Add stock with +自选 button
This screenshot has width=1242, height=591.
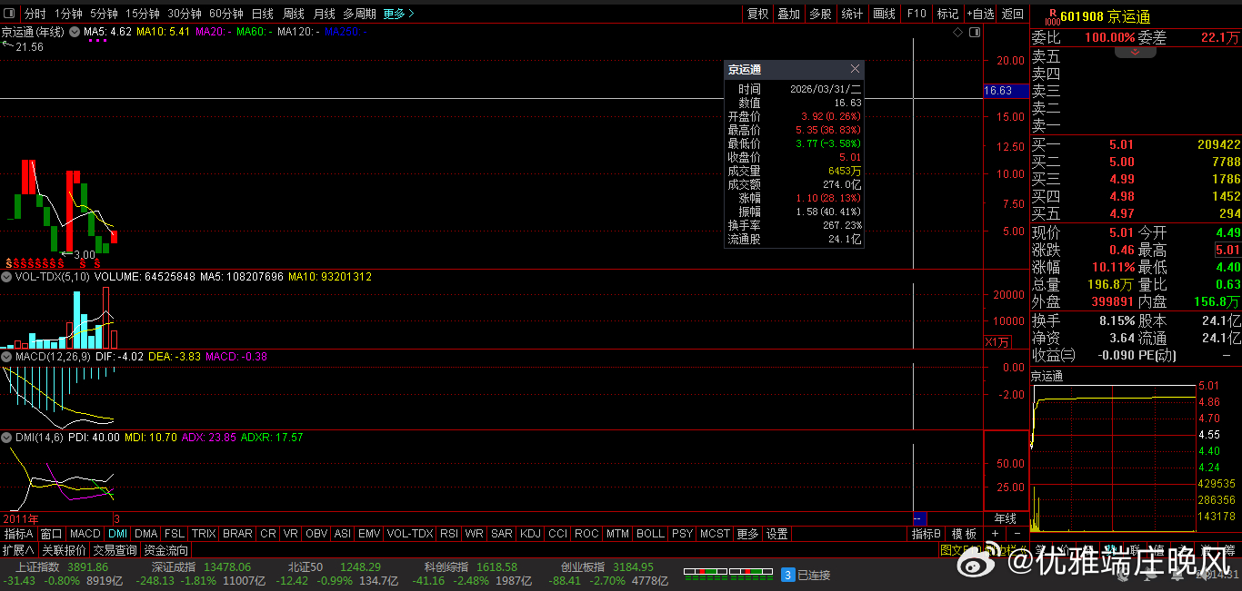coord(980,14)
